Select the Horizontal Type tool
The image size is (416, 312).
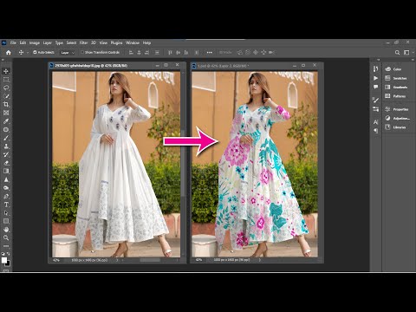pyautogui.click(x=6, y=205)
